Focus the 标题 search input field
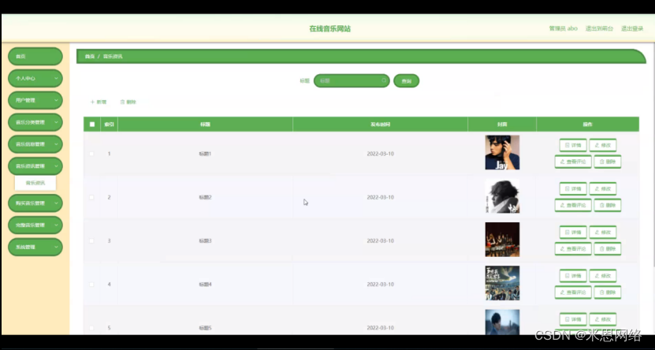The image size is (655, 350). point(352,80)
